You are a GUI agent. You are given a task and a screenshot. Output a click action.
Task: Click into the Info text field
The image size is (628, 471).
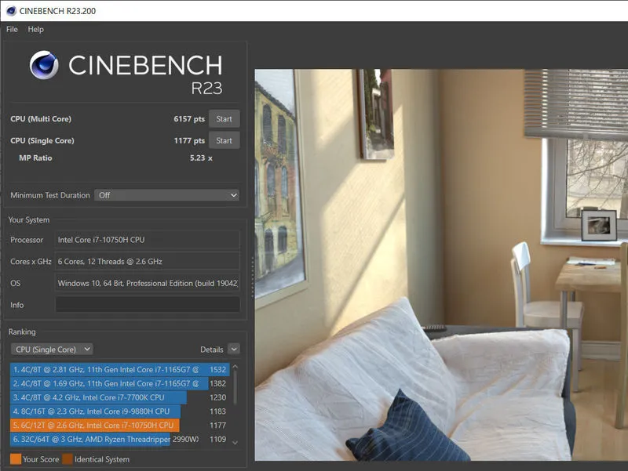[147, 305]
